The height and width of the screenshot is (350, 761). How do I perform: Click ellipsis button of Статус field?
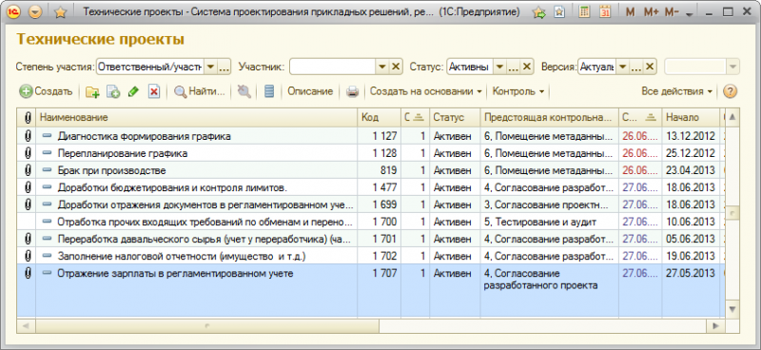point(513,67)
